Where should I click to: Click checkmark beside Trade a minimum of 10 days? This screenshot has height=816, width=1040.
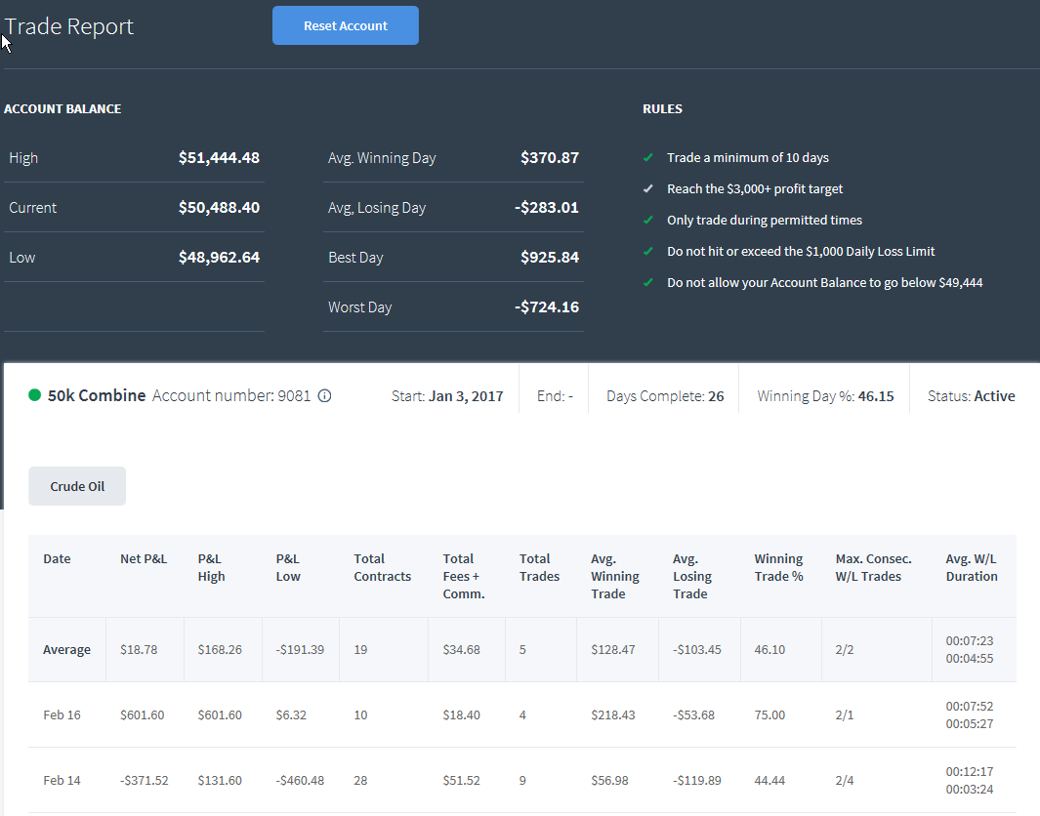(648, 158)
